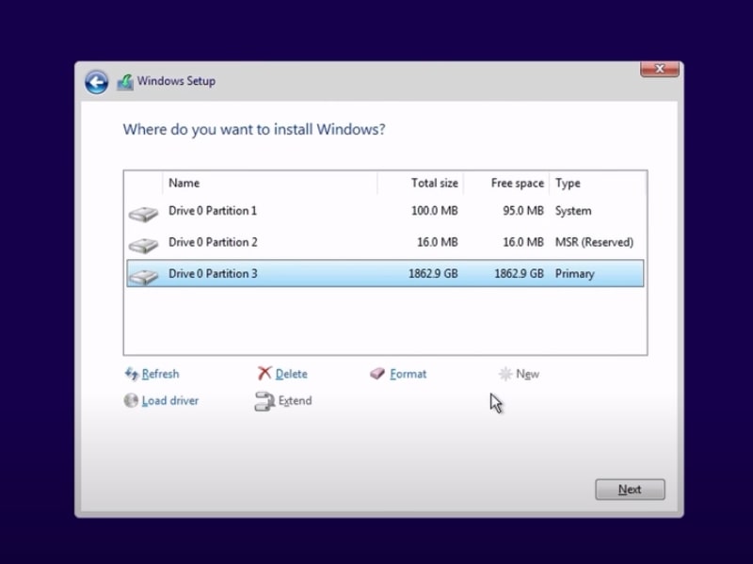Viewport: 753px width, 564px height.
Task: Click the New partition star icon
Action: click(x=505, y=374)
